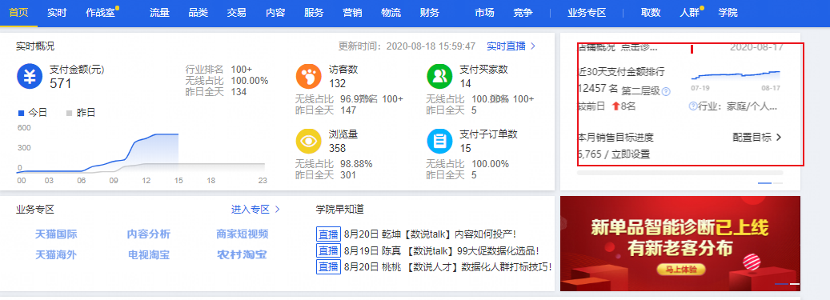The width and height of the screenshot is (830, 300).
Task: Click the help icon beside 第二层级
Action: click(x=666, y=91)
